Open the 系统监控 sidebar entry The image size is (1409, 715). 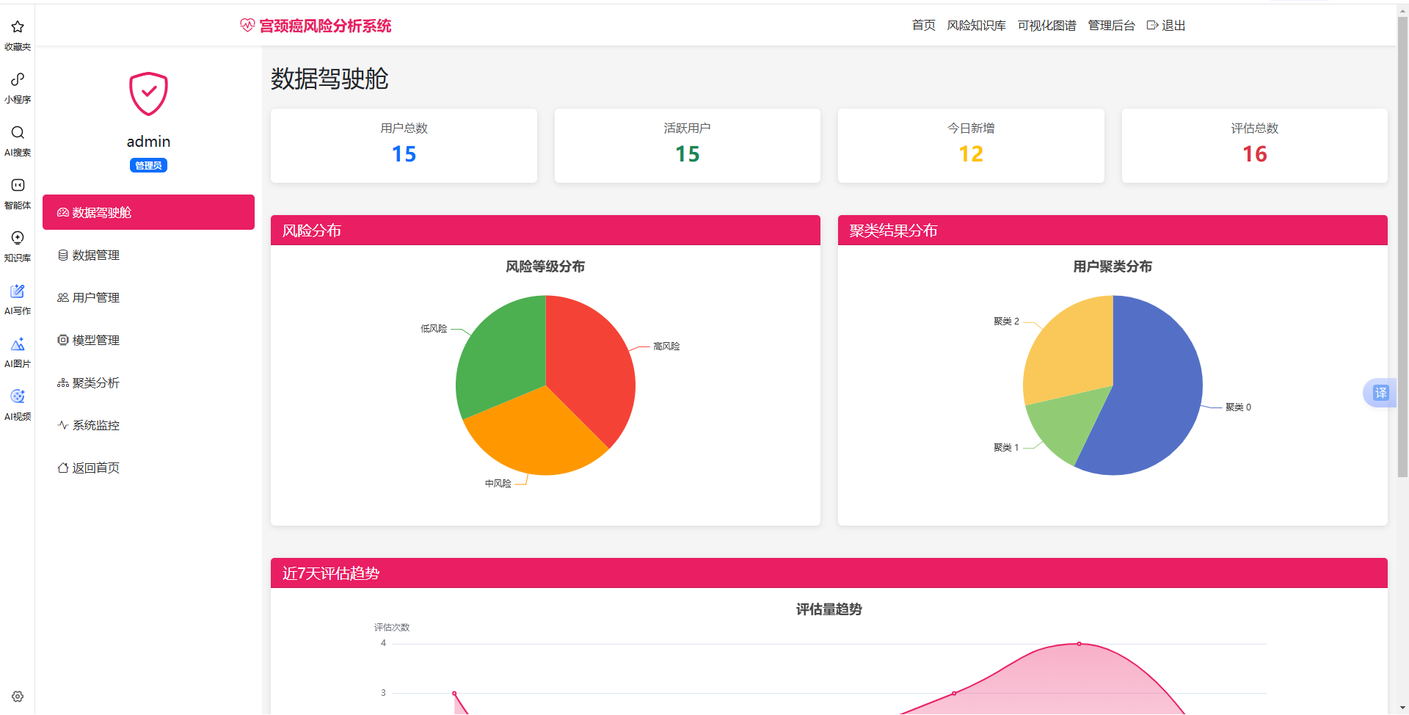point(148,425)
